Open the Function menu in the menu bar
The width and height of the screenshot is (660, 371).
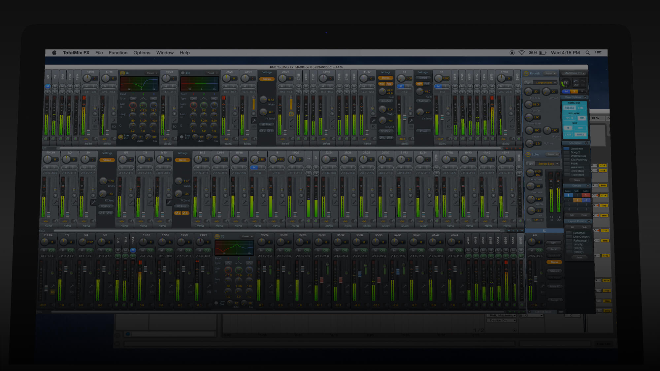[x=118, y=53]
